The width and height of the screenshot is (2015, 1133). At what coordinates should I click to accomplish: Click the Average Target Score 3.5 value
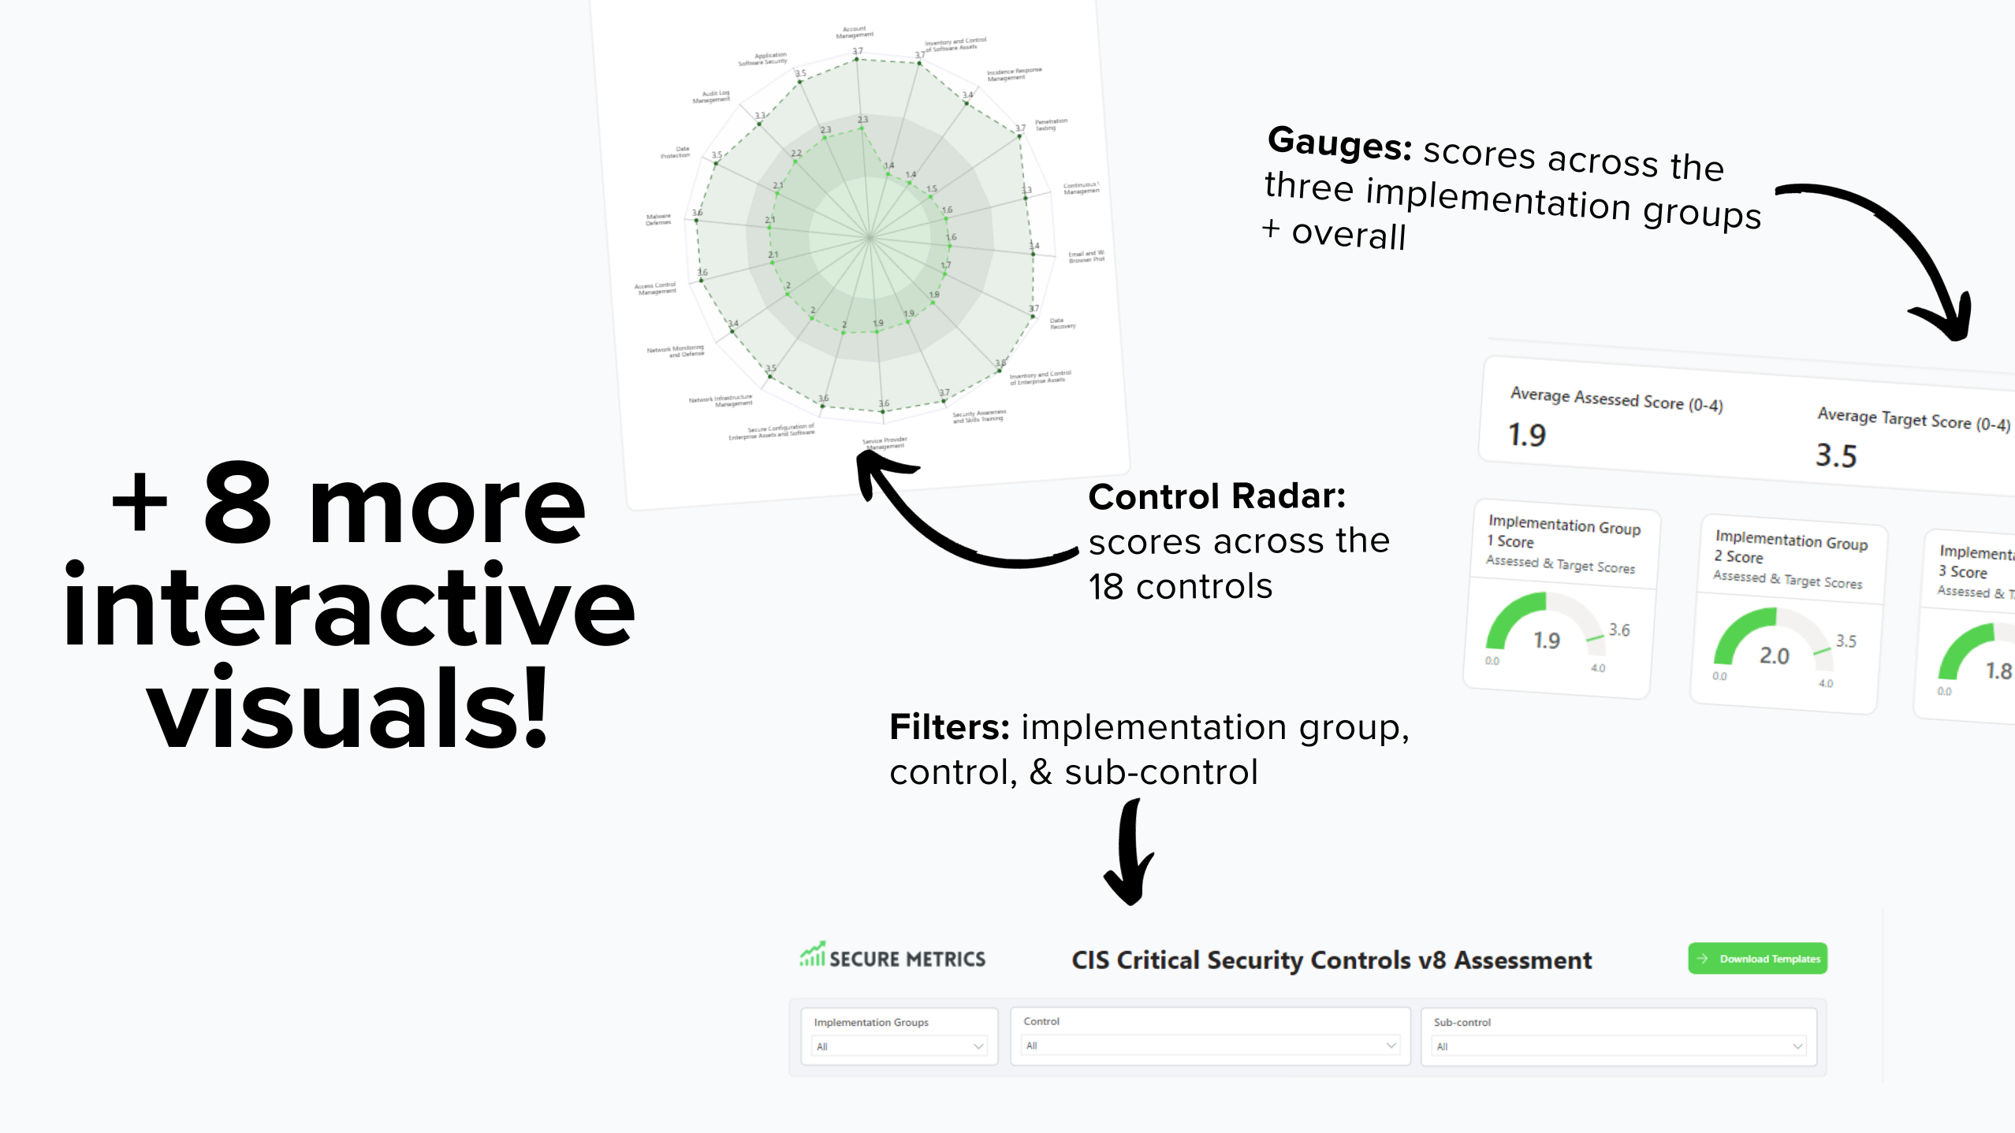1836,455
